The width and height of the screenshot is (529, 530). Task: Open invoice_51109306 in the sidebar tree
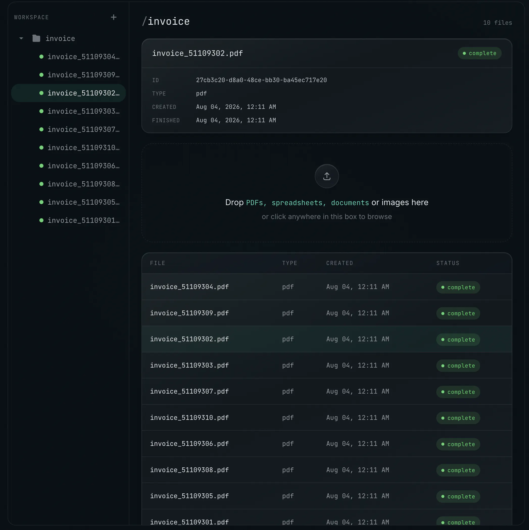tap(68, 166)
